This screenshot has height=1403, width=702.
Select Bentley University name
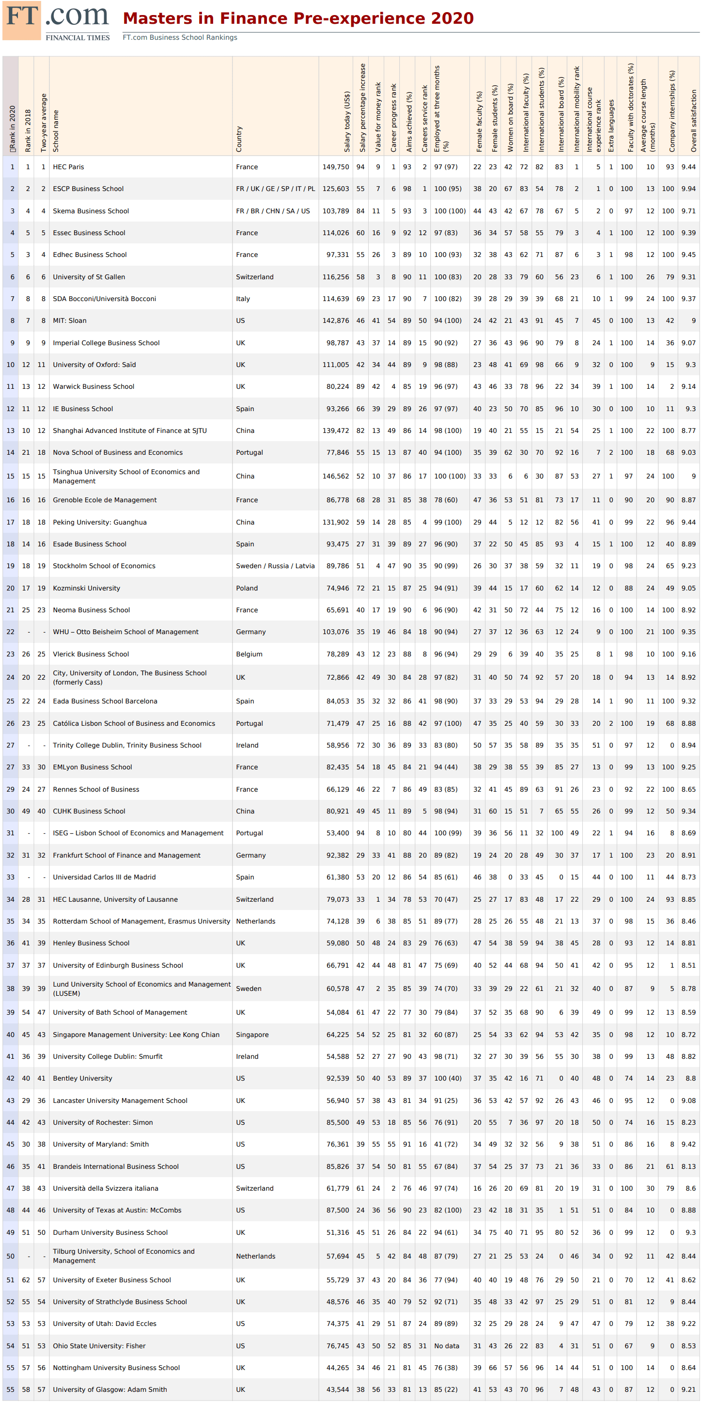tap(82, 1078)
